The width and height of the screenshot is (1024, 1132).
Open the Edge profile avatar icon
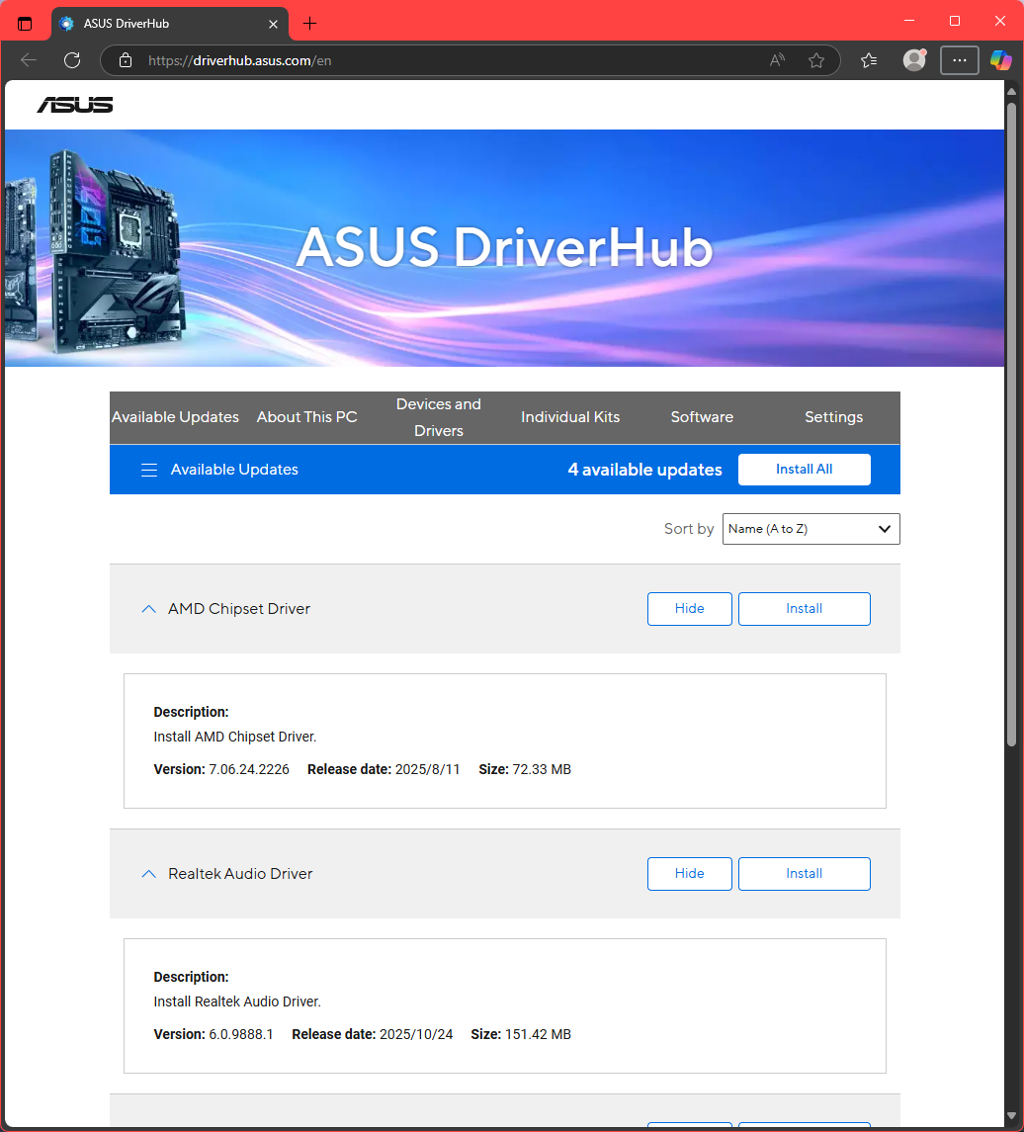(x=914, y=60)
